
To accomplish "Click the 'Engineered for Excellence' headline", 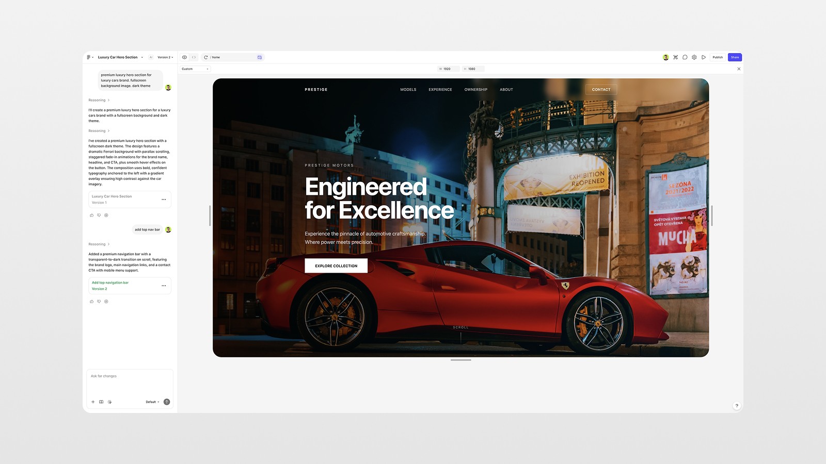I will click(379, 198).
